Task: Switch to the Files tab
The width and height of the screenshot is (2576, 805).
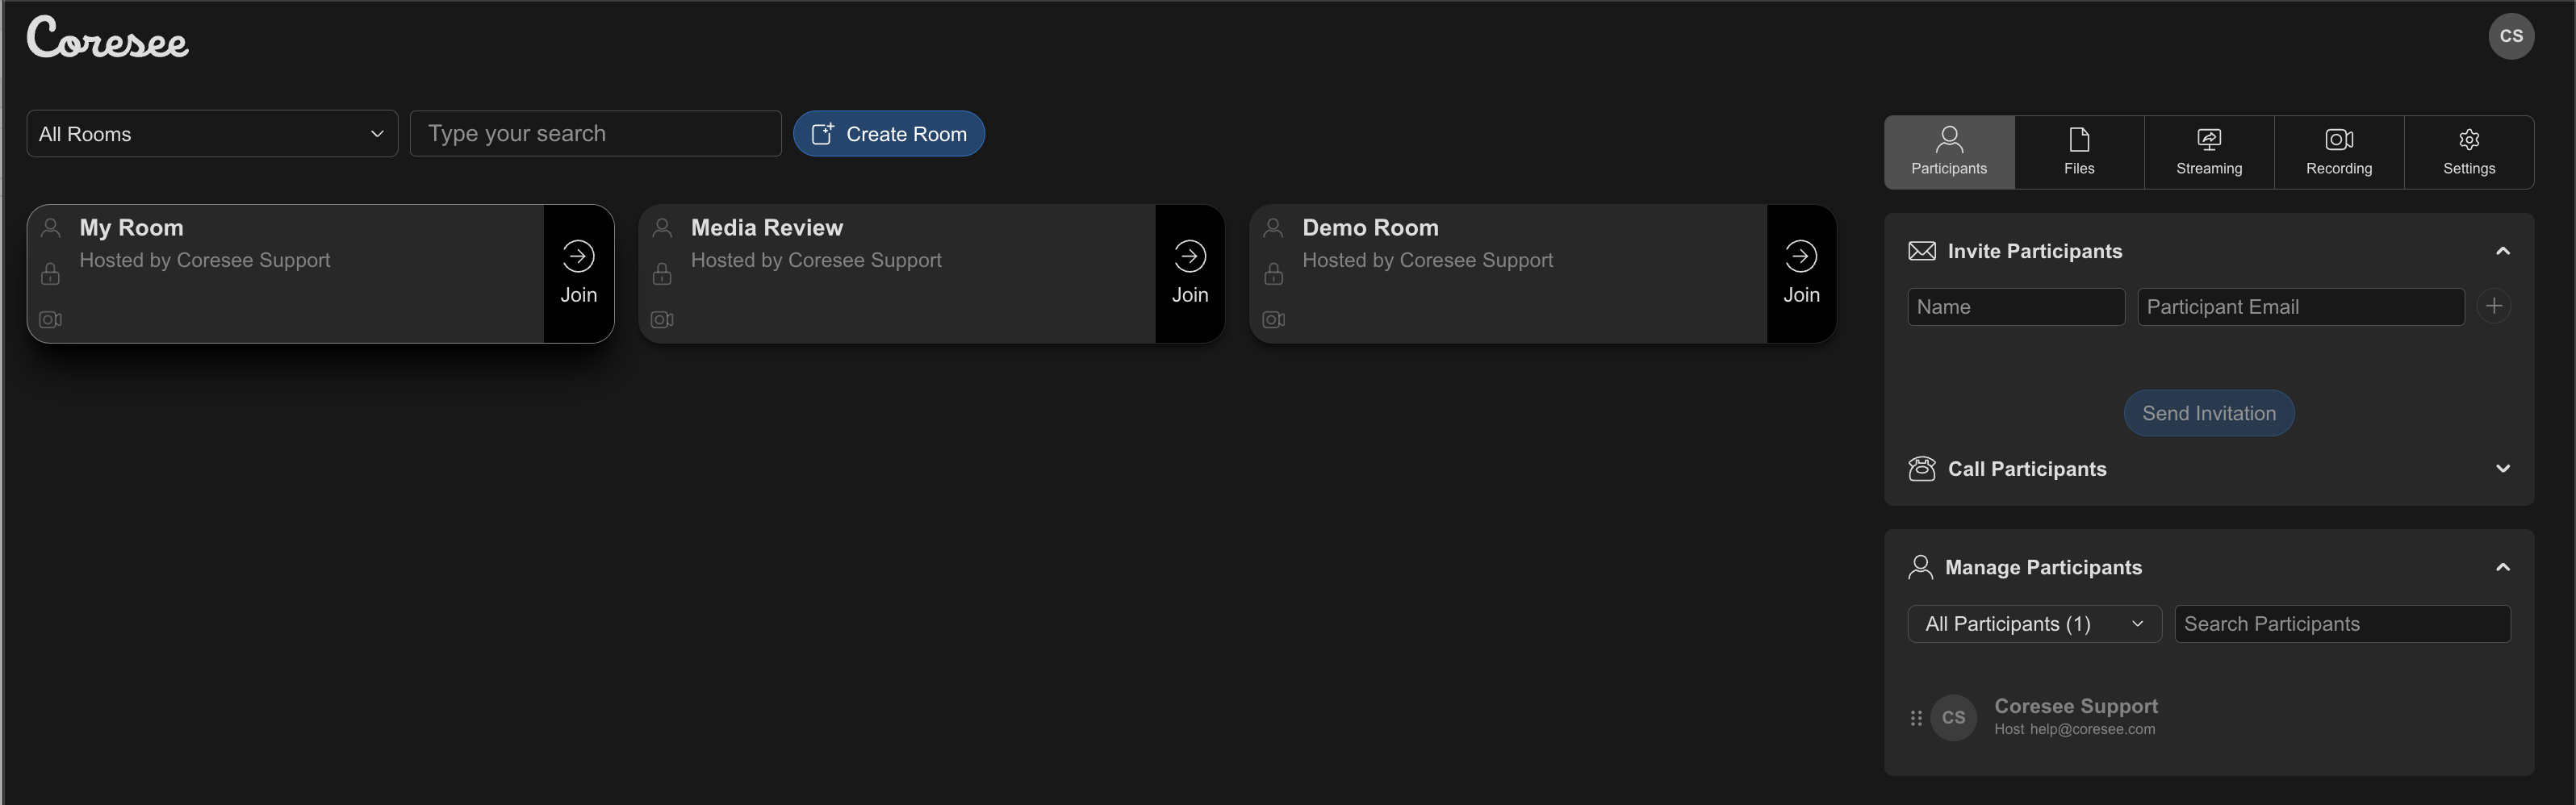Action: (x=2079, y=152)
